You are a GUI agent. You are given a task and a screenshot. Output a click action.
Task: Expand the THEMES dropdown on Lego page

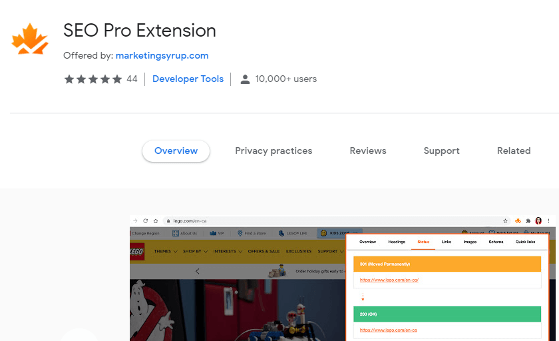(x=166, y=252)
